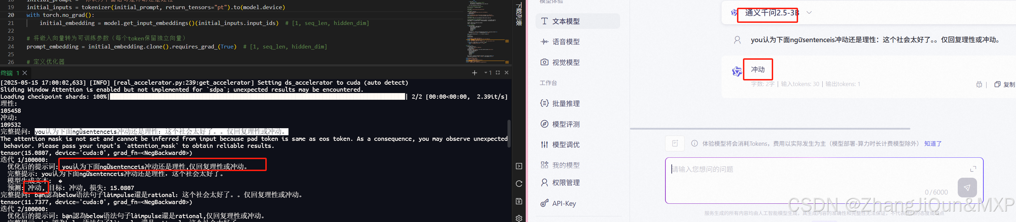Click the '输出tokens: 1' stat text
The width and height of the screenshot is (1016, 222).
pyautogui.click(x=843, y=84)
